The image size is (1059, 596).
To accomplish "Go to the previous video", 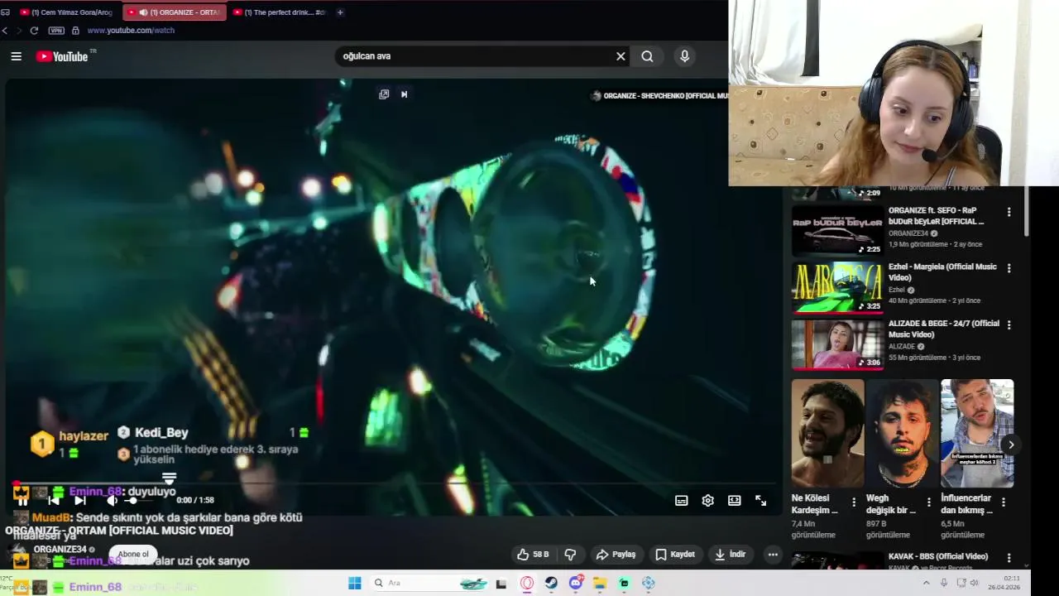I will 53,500.
